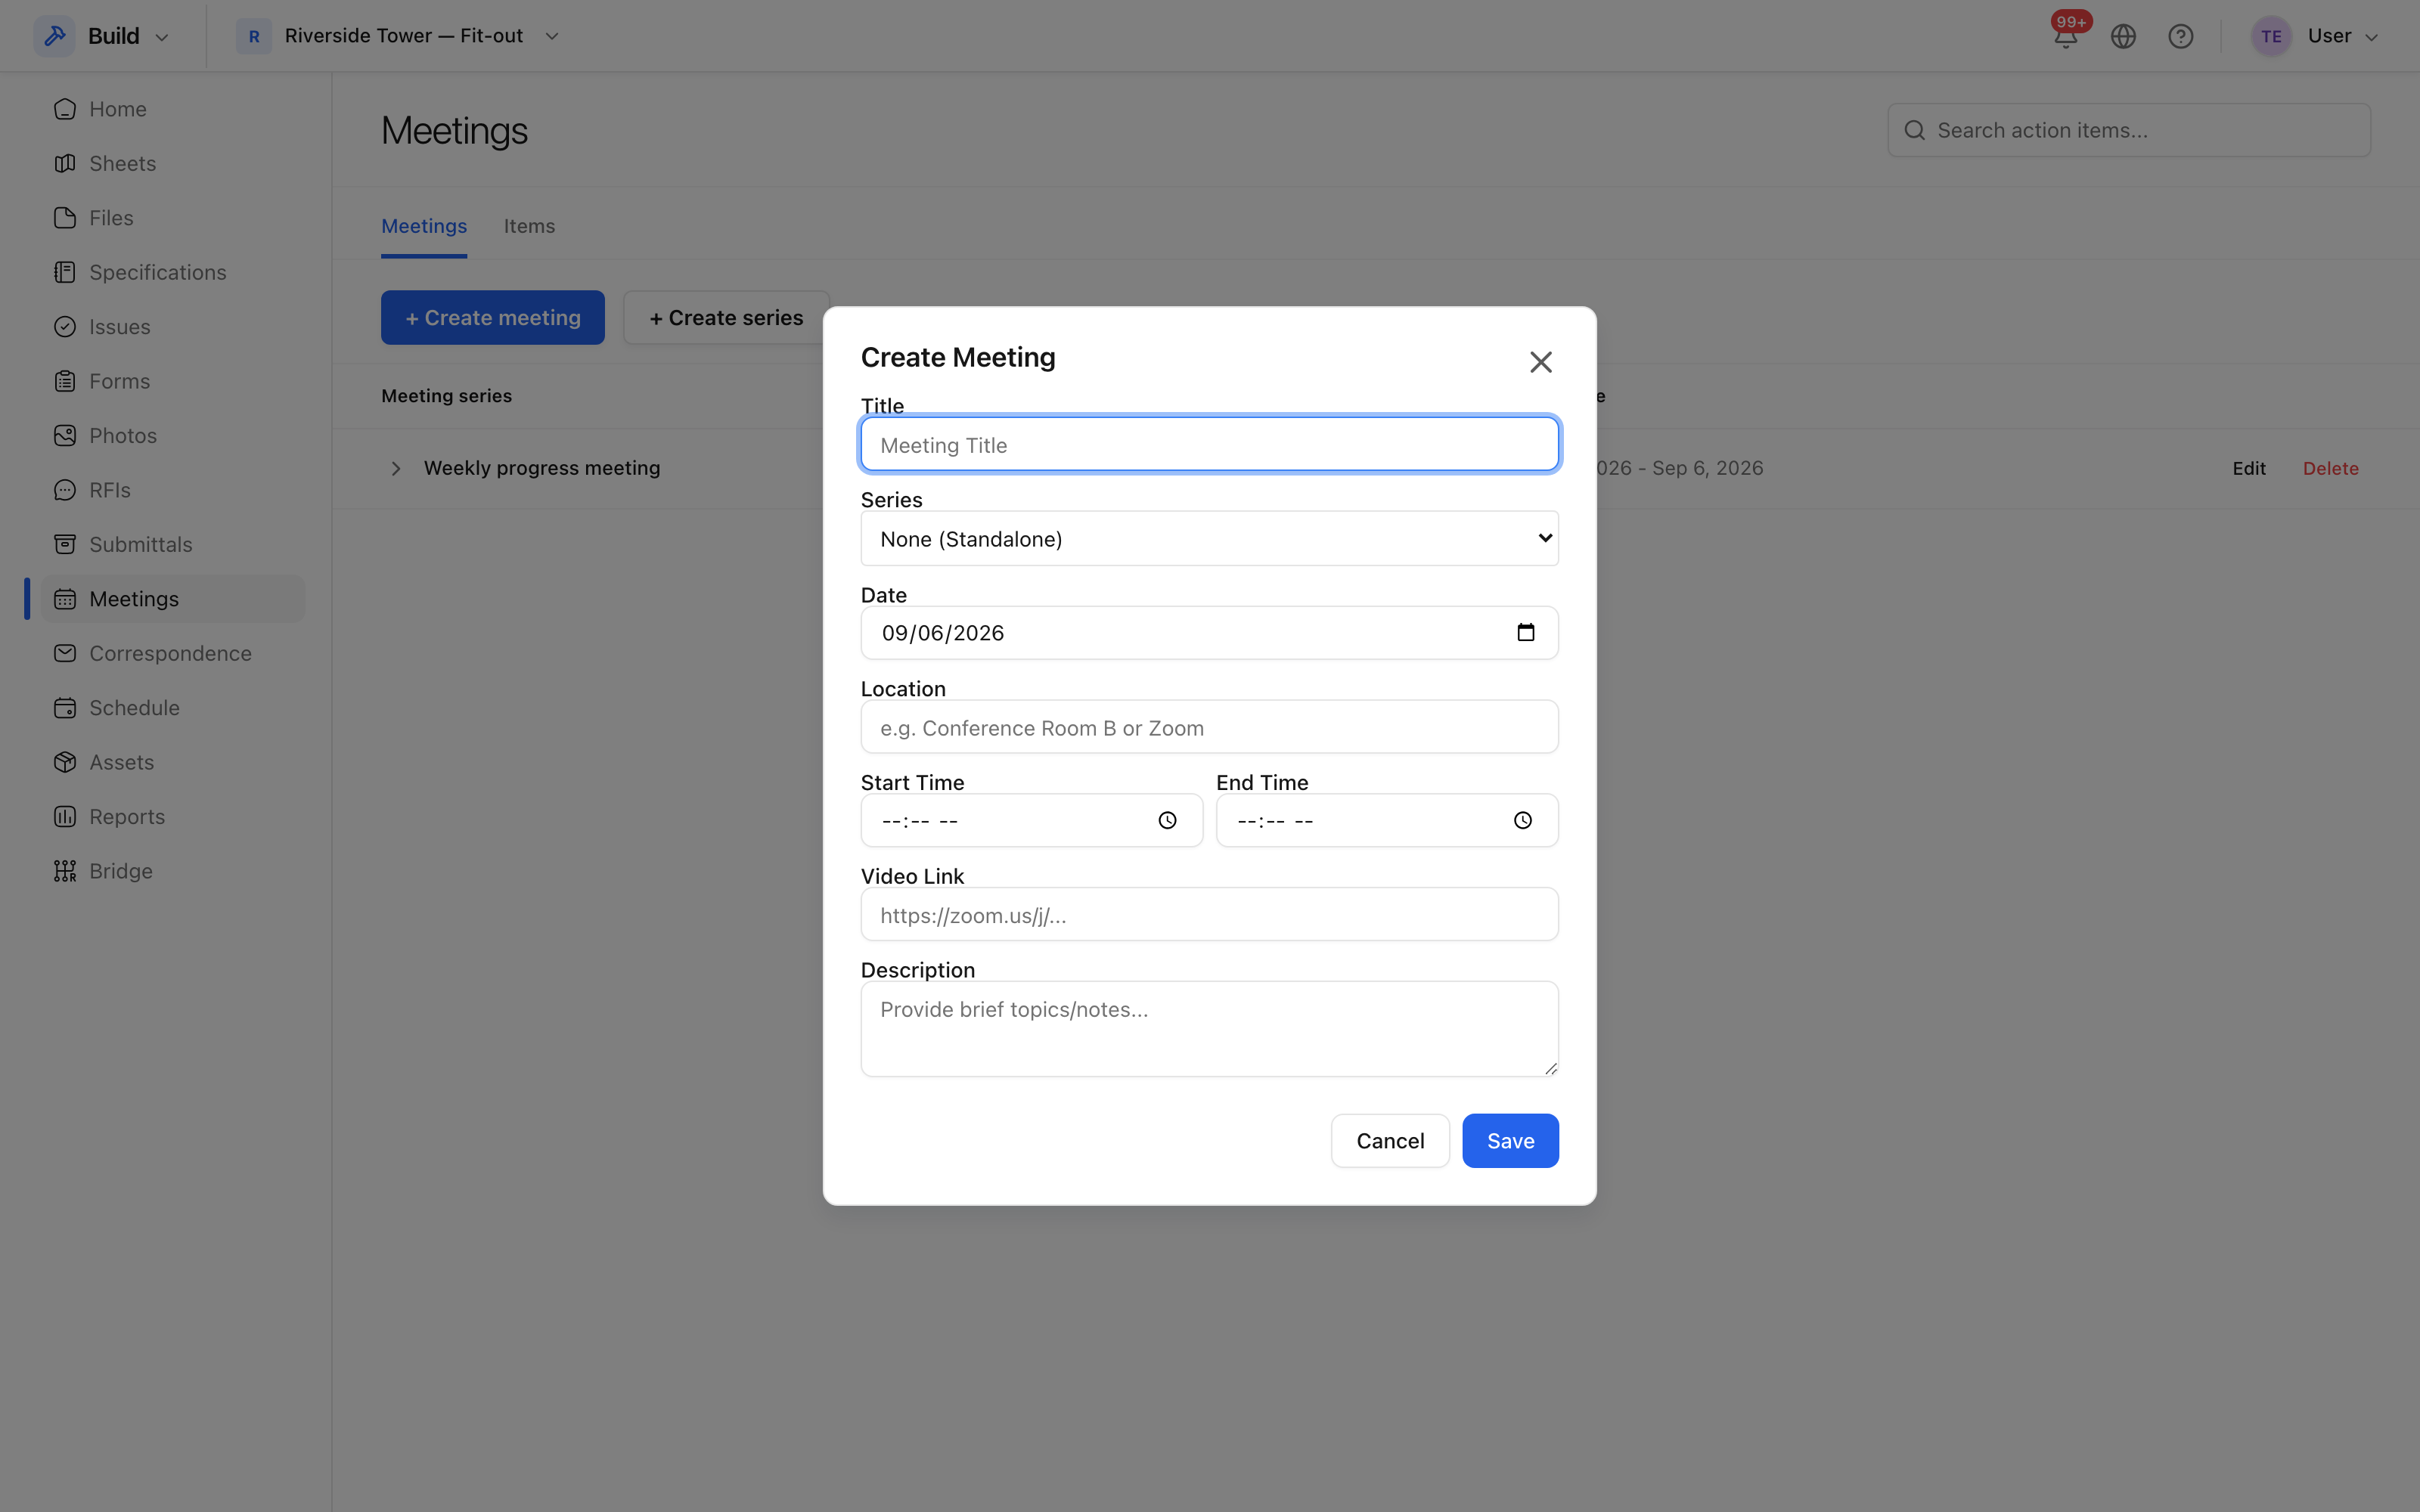Click the search magnifier icon
The width and height of the screenshot is (2420, 1512).
pos(1914,130)
